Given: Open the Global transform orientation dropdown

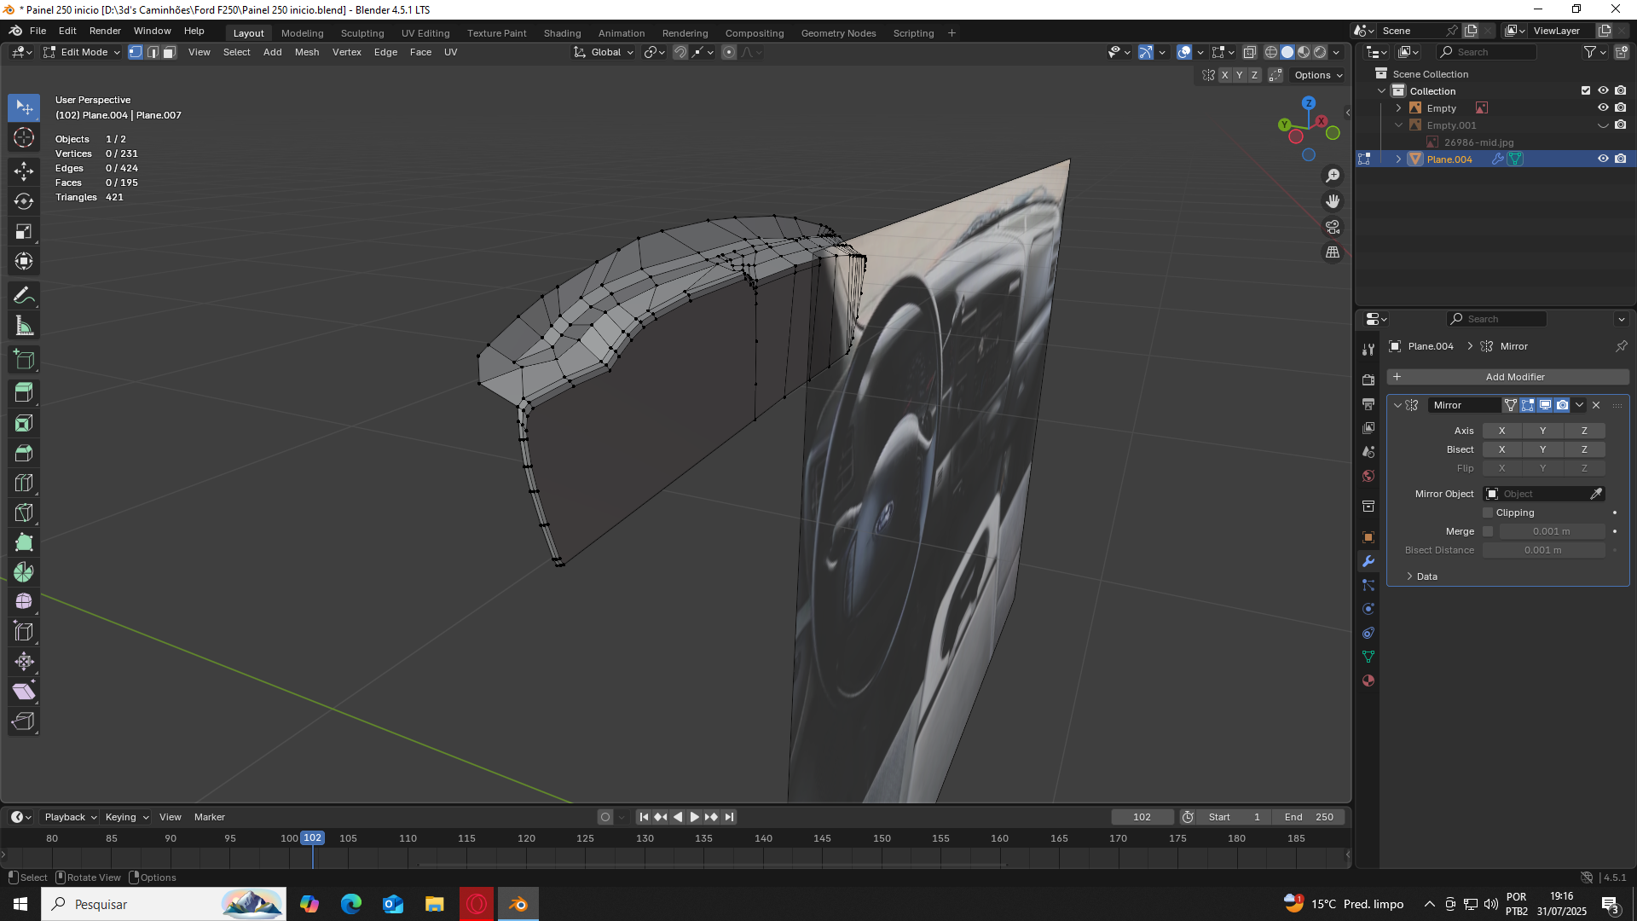Looking at the screenshot, I should pos(604,52).
